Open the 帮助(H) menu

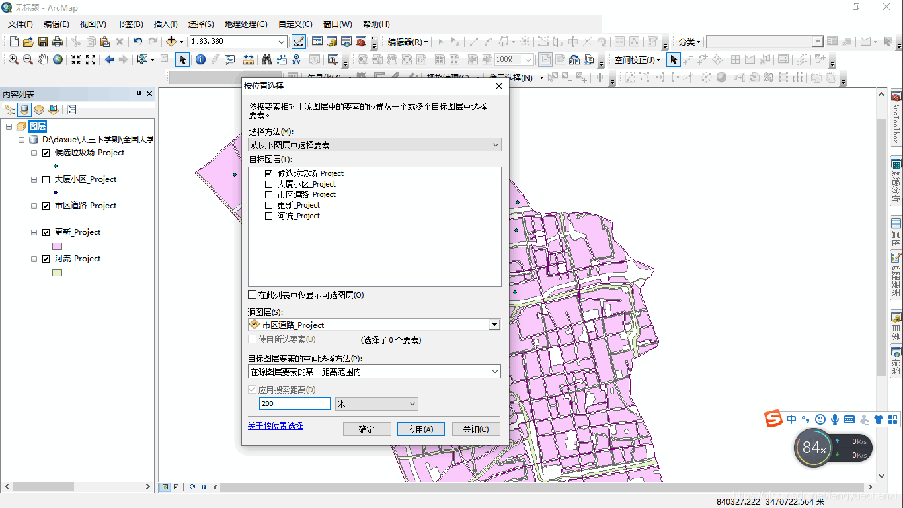(377, 24)
